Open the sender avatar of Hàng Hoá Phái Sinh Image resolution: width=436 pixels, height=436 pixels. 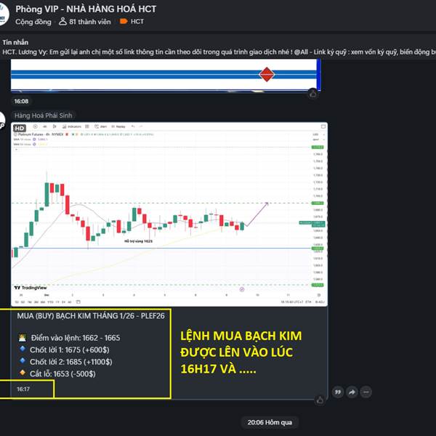point(2,121)
